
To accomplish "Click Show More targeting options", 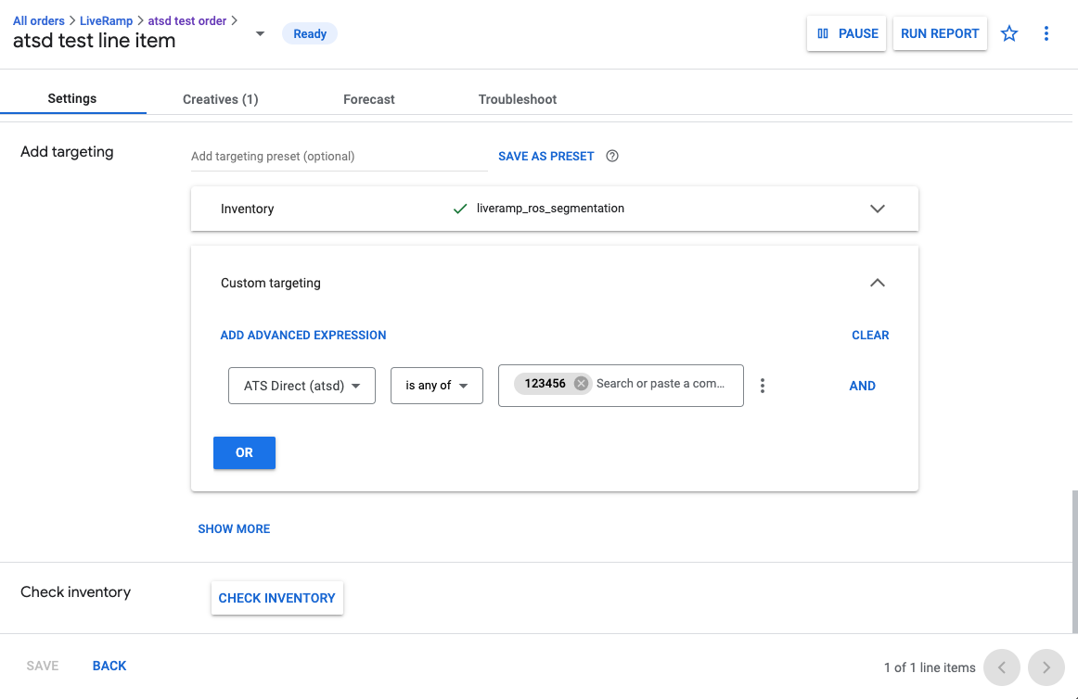I will point(234,528).
